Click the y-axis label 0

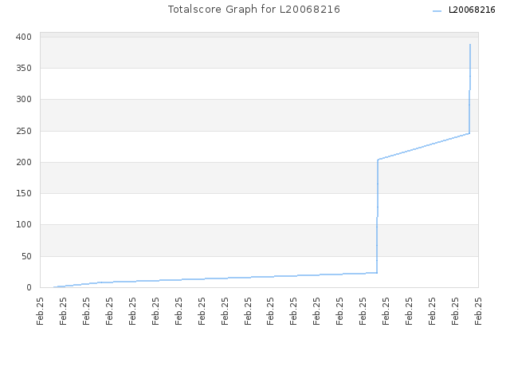pyautogui.click(x=29, y=287)
